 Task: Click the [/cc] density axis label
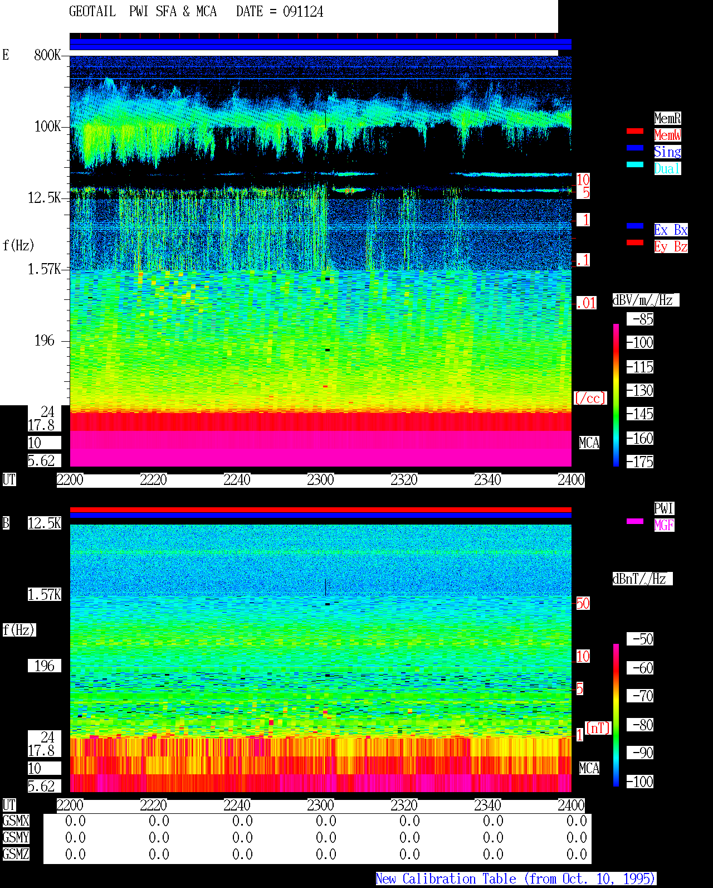tap(590, 399)
